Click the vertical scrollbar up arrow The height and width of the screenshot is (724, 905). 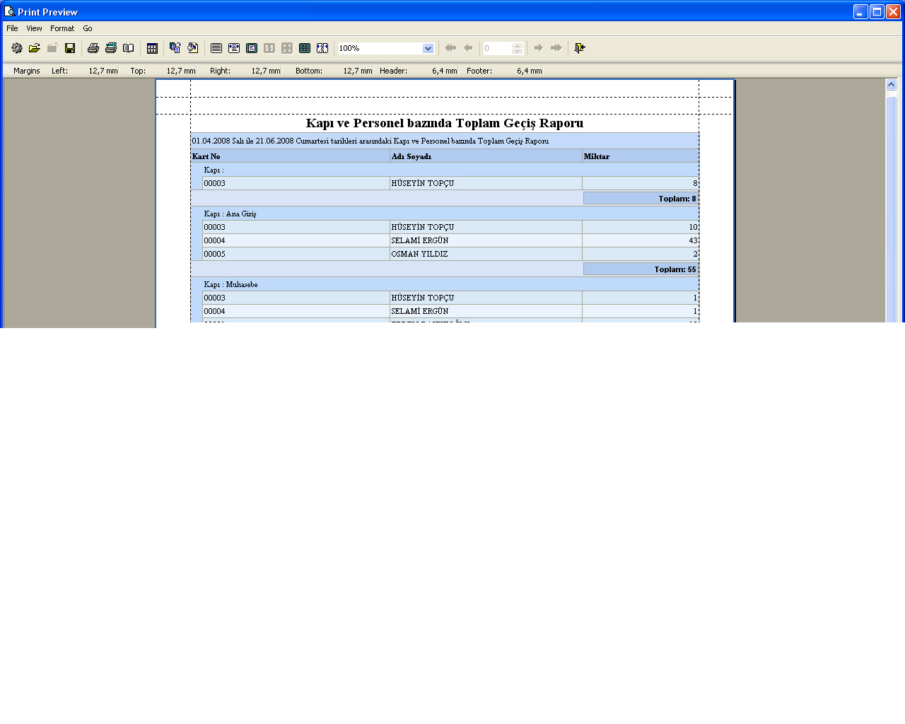pos(891,85)
